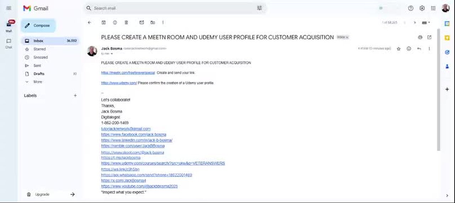Click the Gmail logo

36,8
